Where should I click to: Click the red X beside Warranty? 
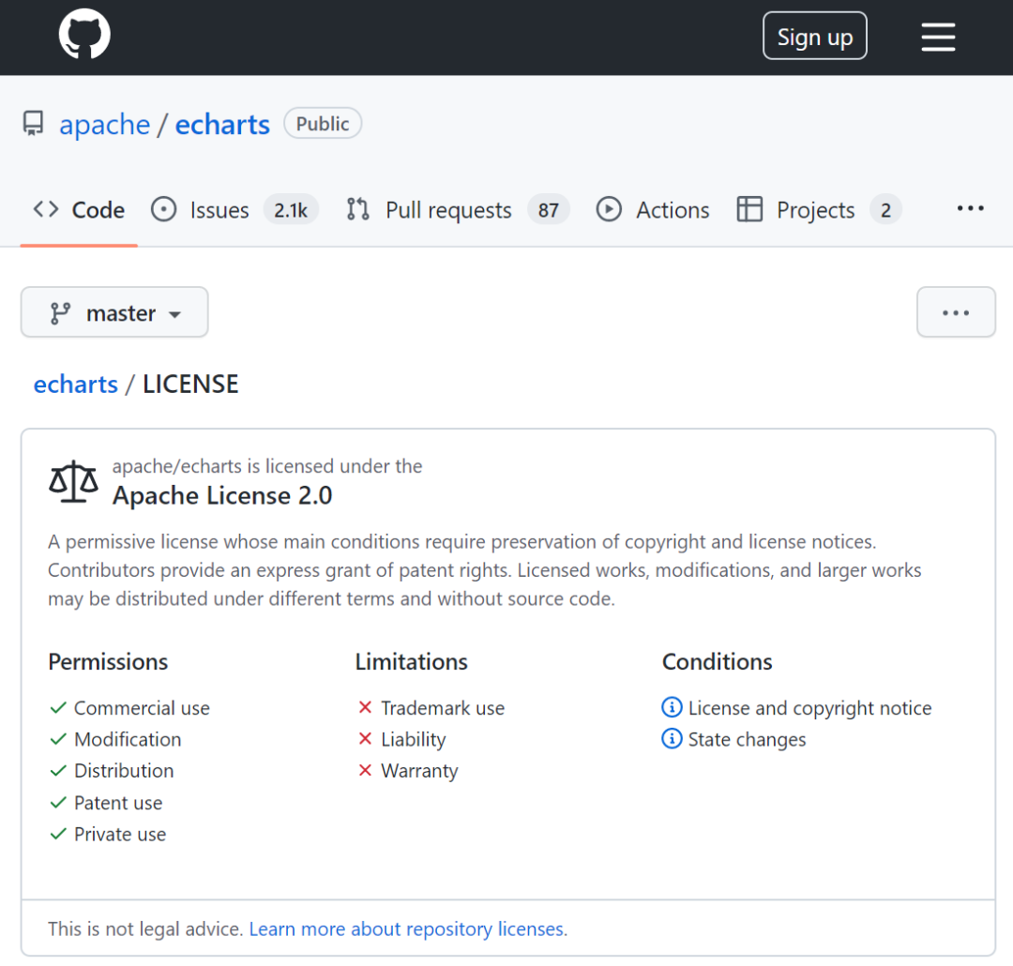click(365, 770)
